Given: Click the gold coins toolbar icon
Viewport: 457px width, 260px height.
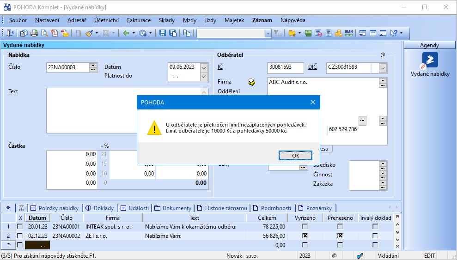Looking at the screenshot, I should point(338,33).
